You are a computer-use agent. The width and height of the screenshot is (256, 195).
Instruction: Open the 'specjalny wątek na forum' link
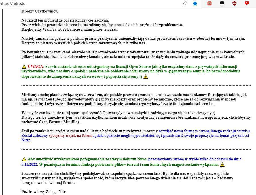pos(71,135)
